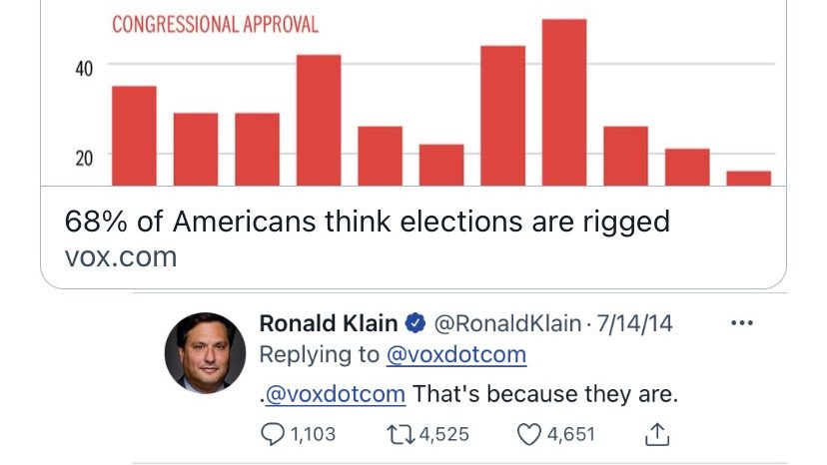Open Ronald Klain's profile picture
827x465 pixels.
click(x=205, y=352)
